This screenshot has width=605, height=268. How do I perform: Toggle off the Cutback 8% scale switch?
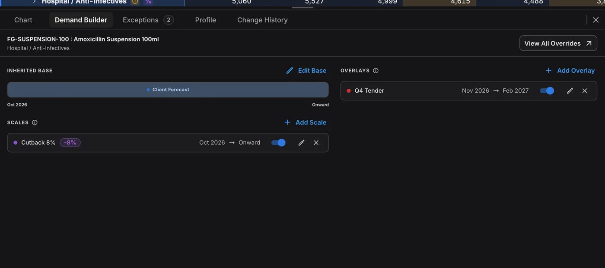[278, 143]
